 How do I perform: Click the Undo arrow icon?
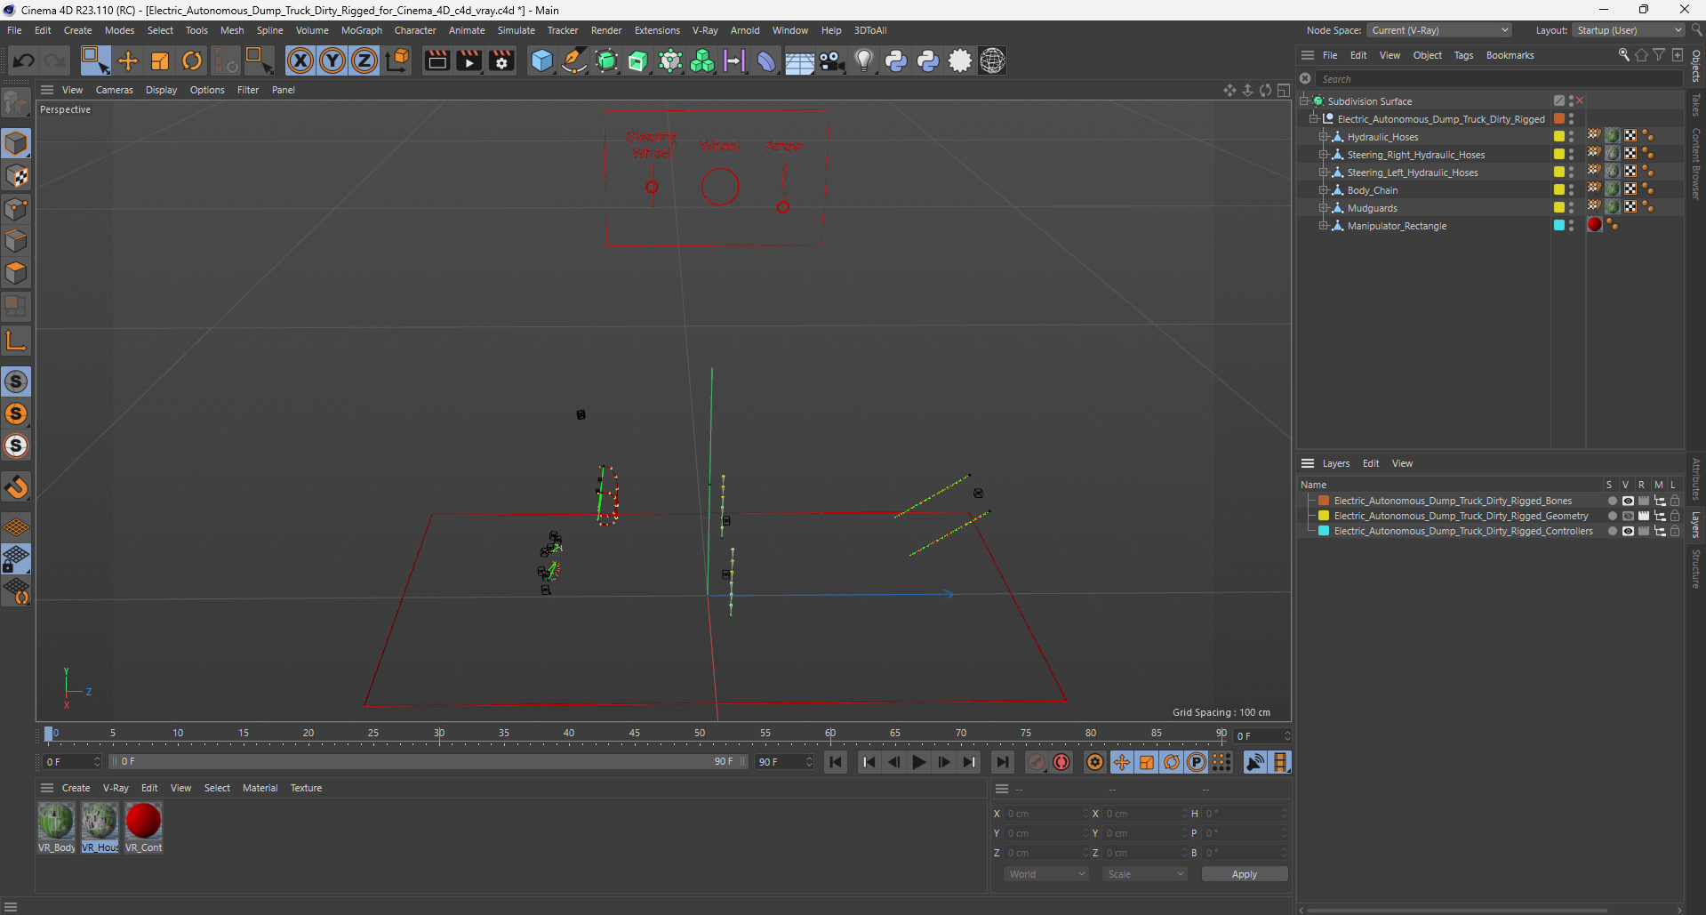(24, 60)
